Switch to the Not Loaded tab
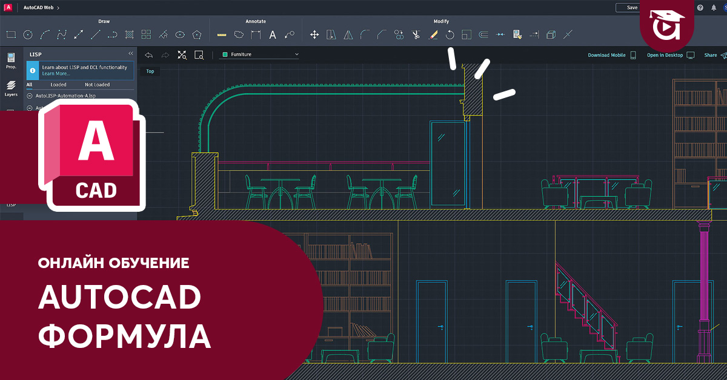 click(98, 85)
